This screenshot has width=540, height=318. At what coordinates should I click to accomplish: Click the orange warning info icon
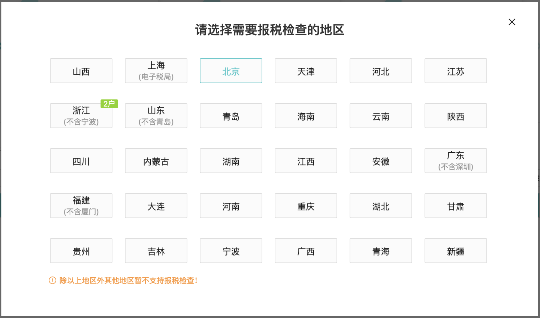[x=52, y=281]
